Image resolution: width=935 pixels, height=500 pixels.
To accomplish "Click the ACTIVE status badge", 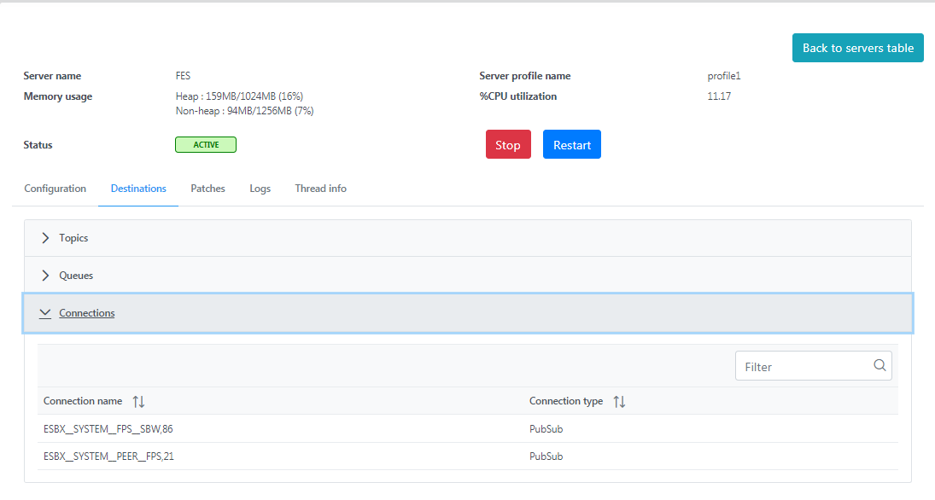I will 206,145.
